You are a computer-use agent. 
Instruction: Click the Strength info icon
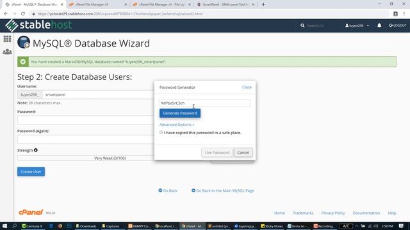pyautogui.click(x=36, y=150)
